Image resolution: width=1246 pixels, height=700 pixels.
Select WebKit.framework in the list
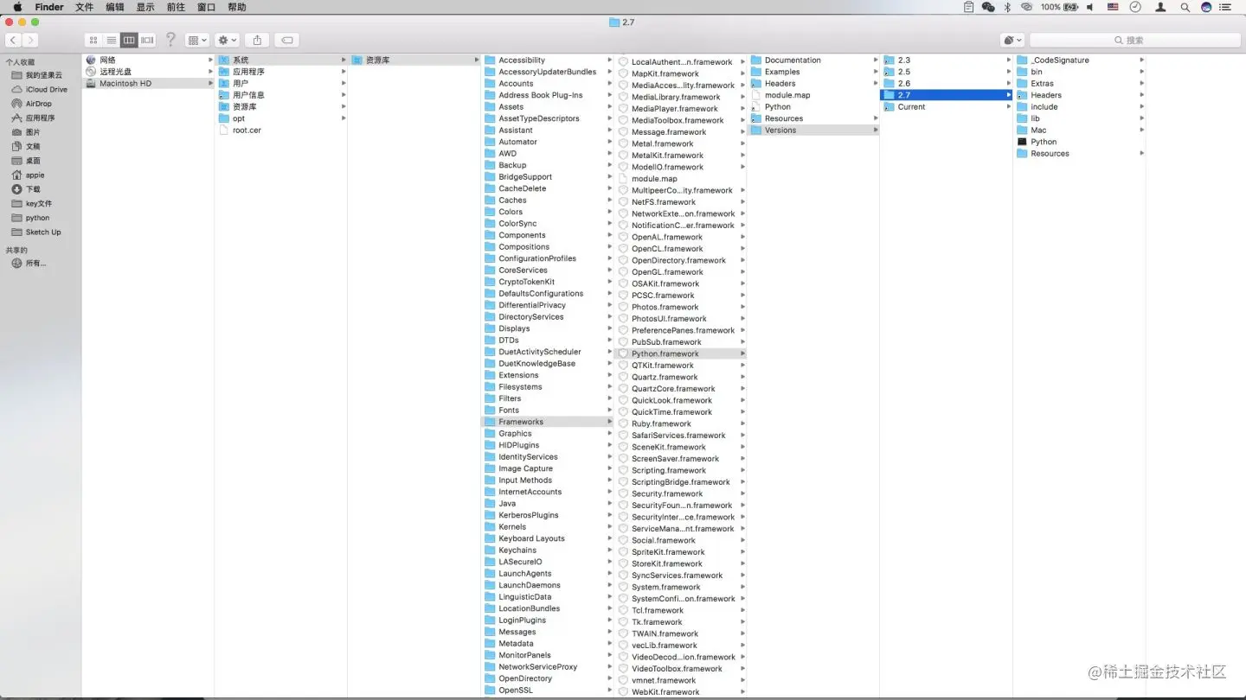point(680,692)
